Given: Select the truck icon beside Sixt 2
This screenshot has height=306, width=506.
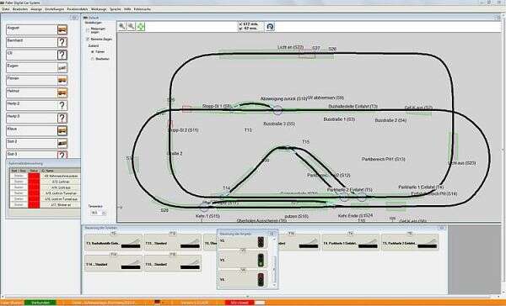Looking at the screenshot, I should (x=62, y=143).
